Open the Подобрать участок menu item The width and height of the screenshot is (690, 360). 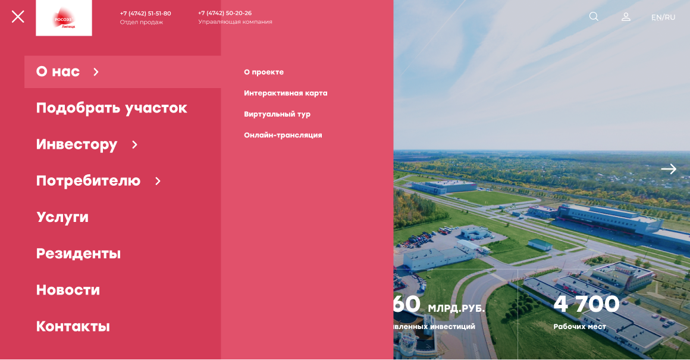111,108
